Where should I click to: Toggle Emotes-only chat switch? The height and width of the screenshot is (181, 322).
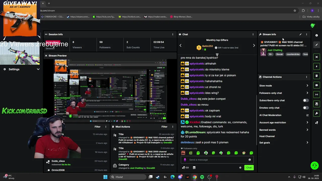[306, 108]
